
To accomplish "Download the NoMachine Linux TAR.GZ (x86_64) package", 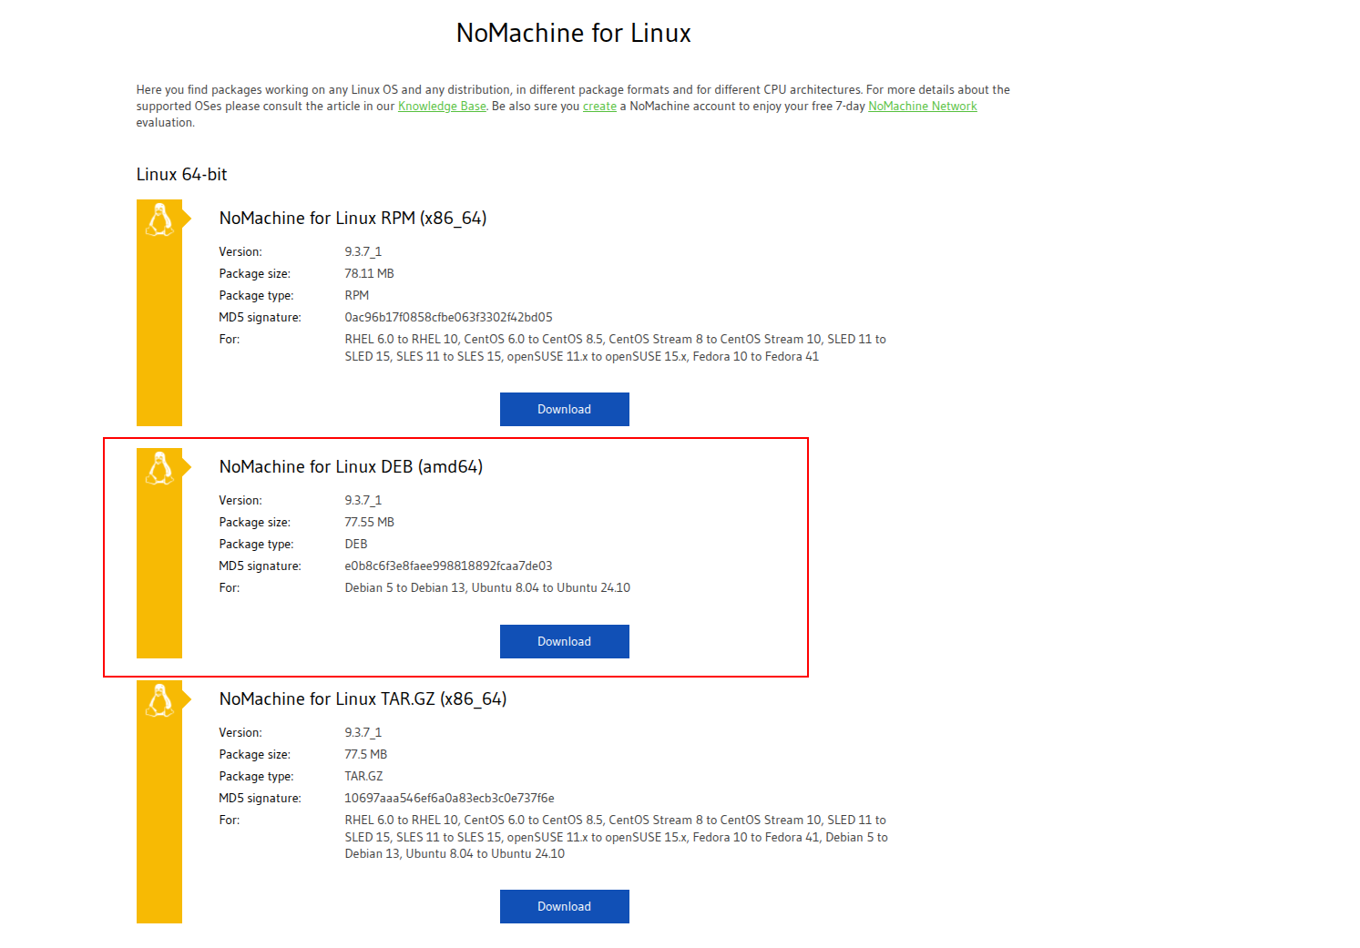I will [565, 906].
